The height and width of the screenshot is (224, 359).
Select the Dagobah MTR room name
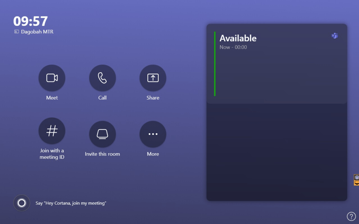[x=37, y=32]
